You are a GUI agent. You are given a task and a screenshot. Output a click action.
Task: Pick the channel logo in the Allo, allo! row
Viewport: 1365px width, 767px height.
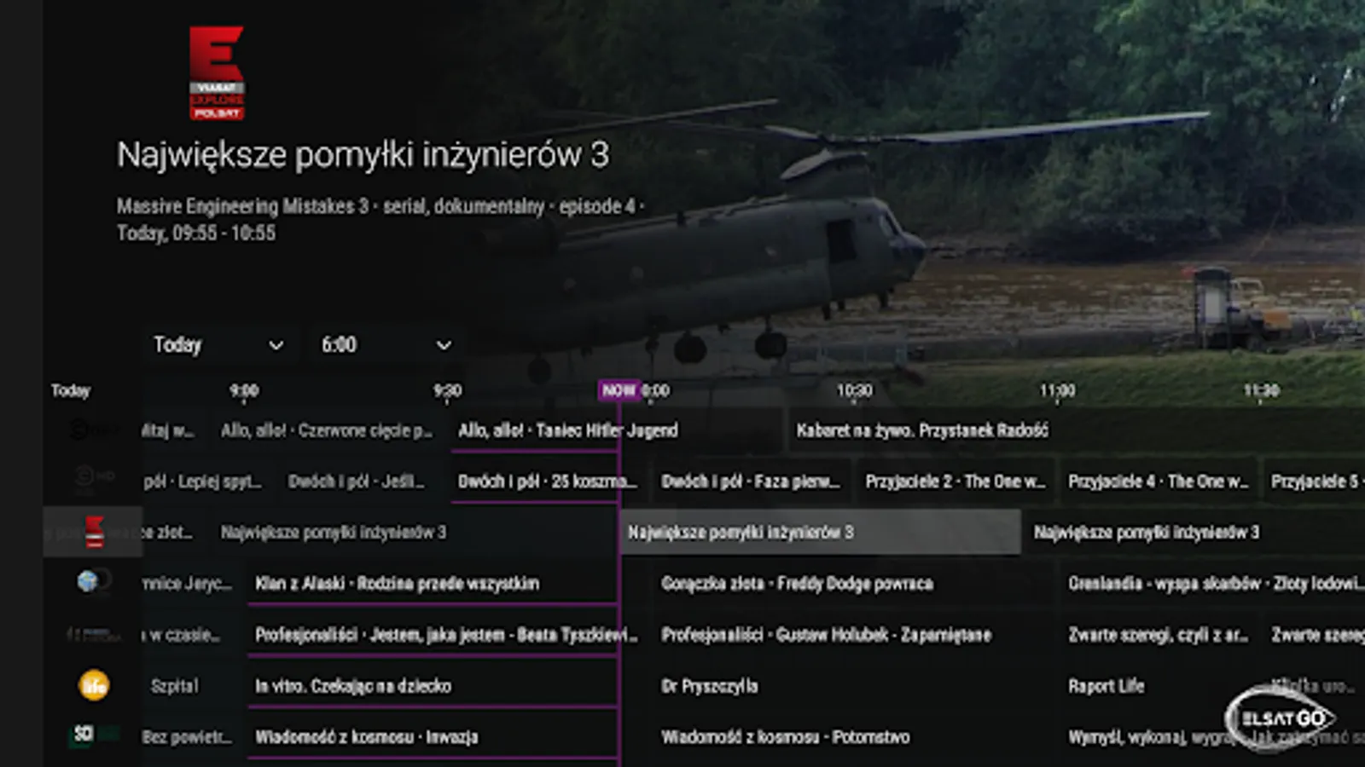click(x=91, y=430)
